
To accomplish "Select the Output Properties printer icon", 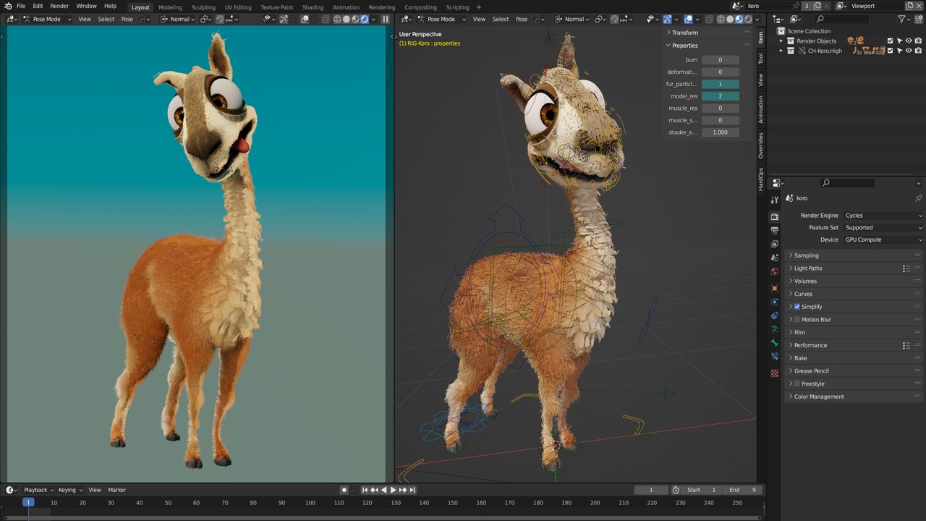I will tap(774, 229).
